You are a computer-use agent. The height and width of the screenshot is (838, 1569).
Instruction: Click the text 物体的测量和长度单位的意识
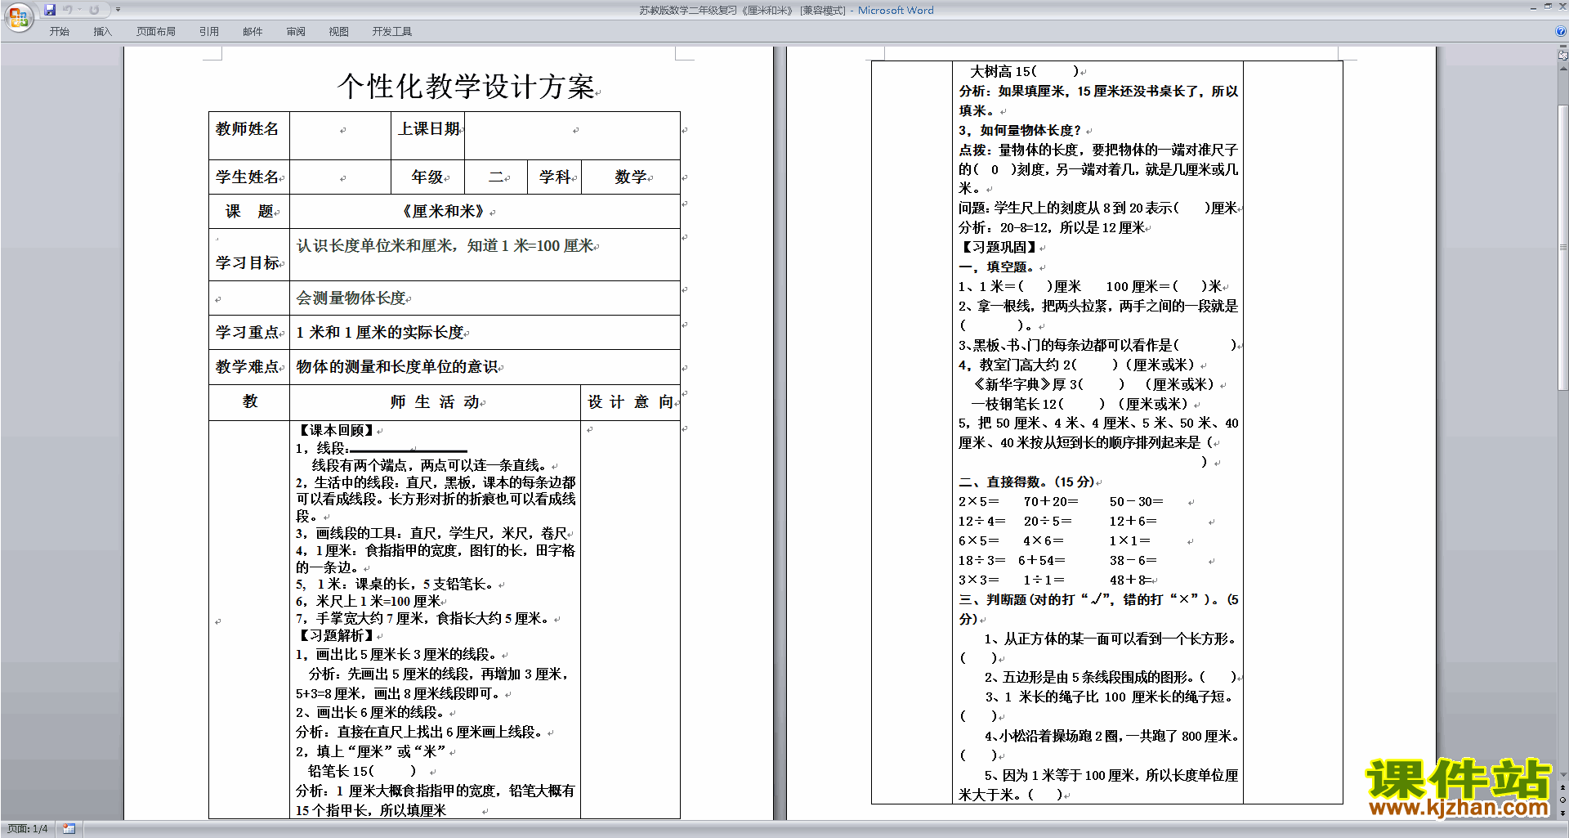(397, 366)
